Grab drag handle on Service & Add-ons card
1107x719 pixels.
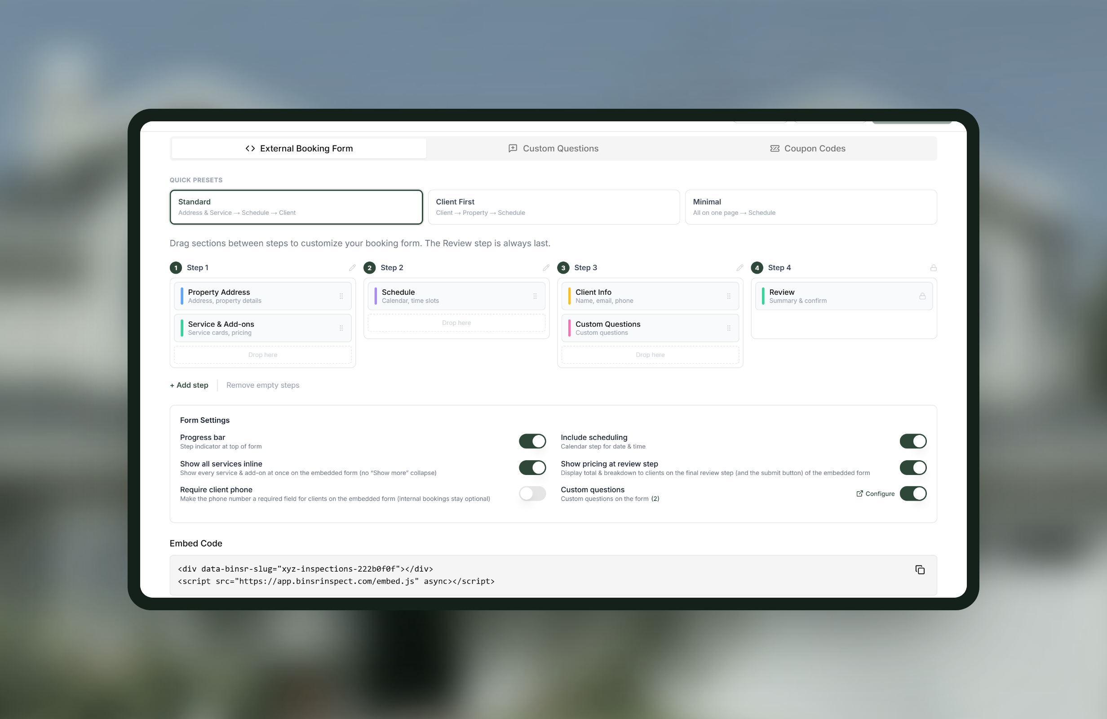click(x=341, y=328)
